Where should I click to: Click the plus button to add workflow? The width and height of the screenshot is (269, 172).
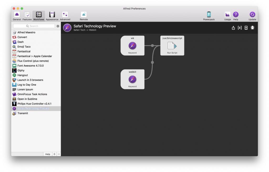[54, 154]
